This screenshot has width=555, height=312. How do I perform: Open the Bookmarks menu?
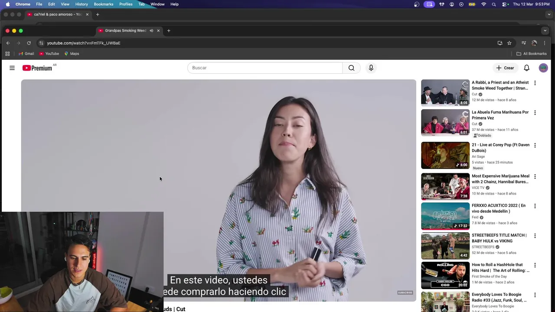tap(104, 4)
